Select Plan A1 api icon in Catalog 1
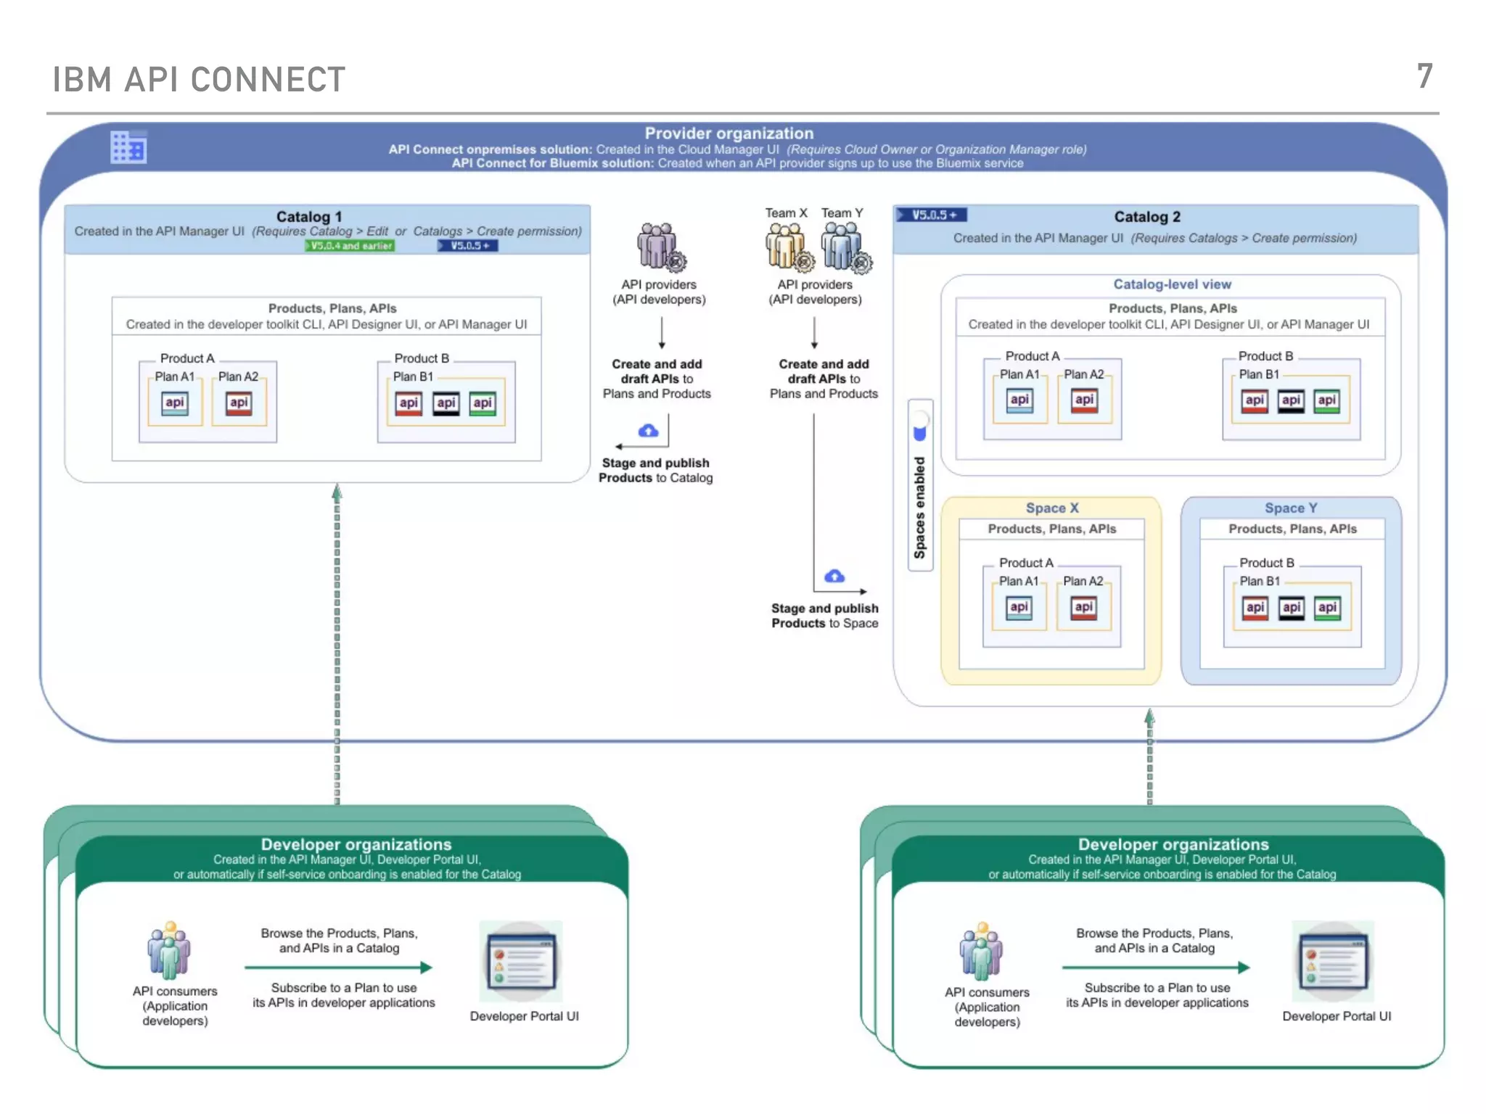The width and height of the screenshot is (1486, 1114). [x=175, y=403]
